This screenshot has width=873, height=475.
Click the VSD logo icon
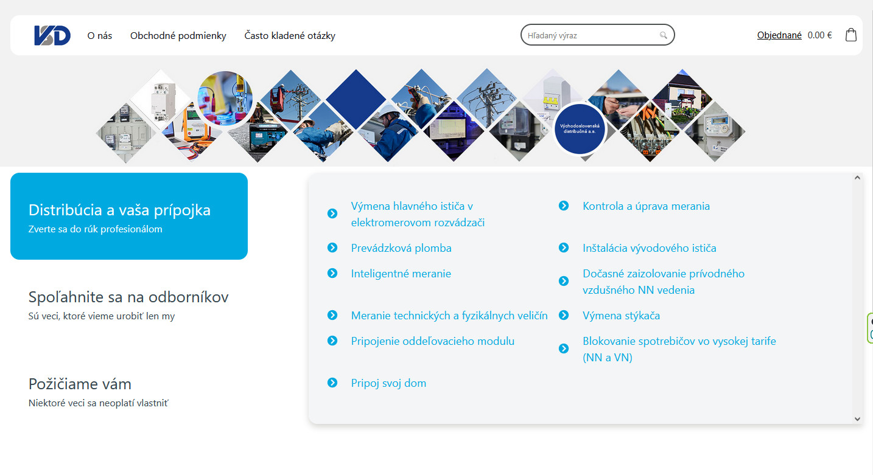coord(52,35)
